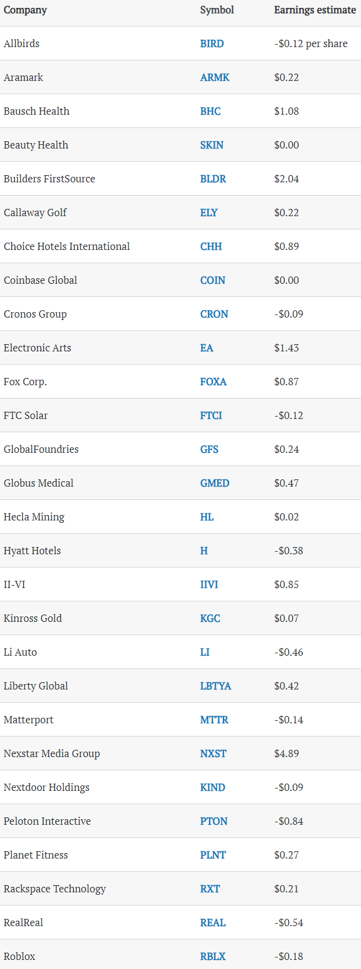The height and width of the screenshot is (969, 361).
Task: Select the SKIN ticker link
Action: coord(212,145)
